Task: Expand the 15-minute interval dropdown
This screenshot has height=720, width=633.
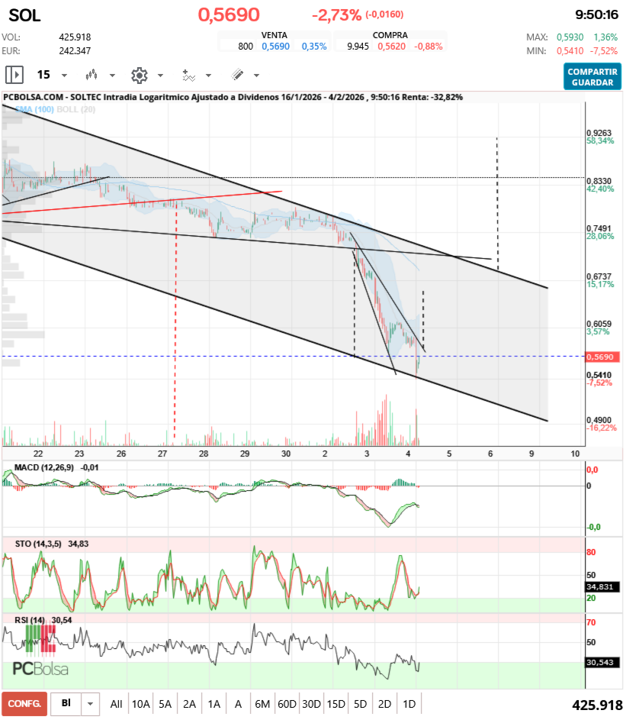Action: coord(64,76)
